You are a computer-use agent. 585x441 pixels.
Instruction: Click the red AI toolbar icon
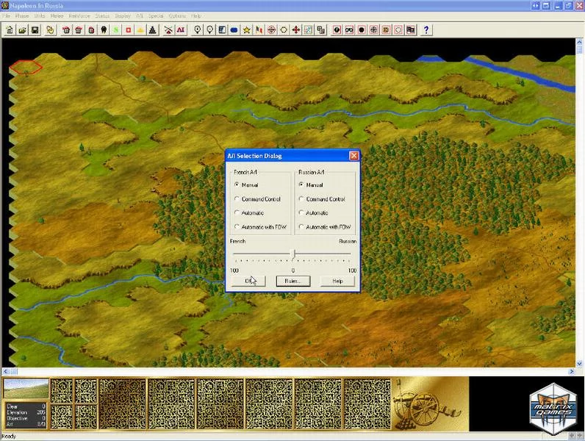click(x=181, y=30)
